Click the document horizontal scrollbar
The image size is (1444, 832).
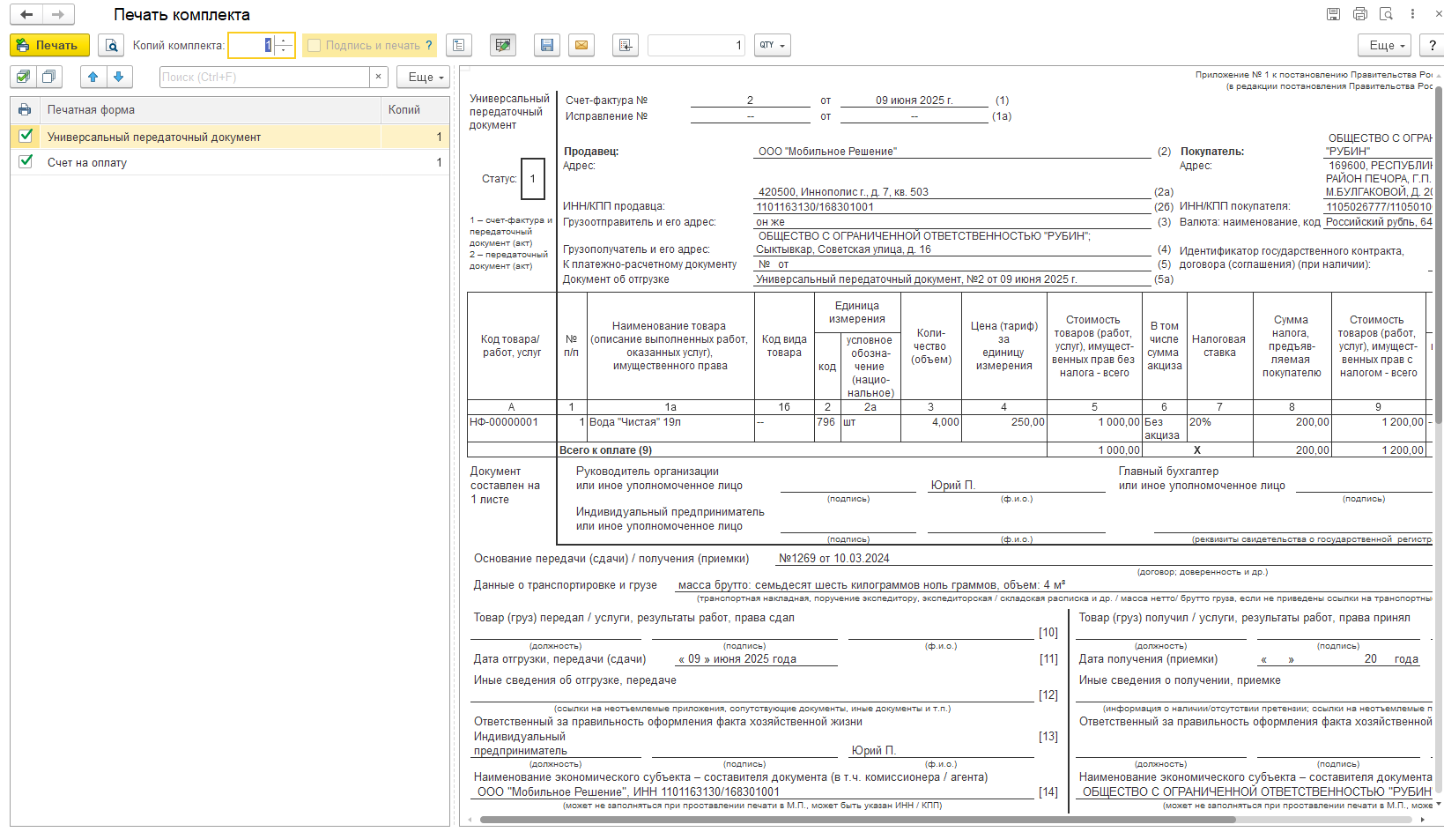pyautogui.click(x=857, y=820)
